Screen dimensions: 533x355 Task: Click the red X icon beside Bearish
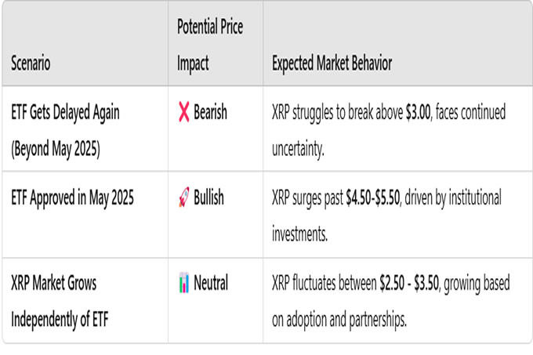tap(184, 112)
